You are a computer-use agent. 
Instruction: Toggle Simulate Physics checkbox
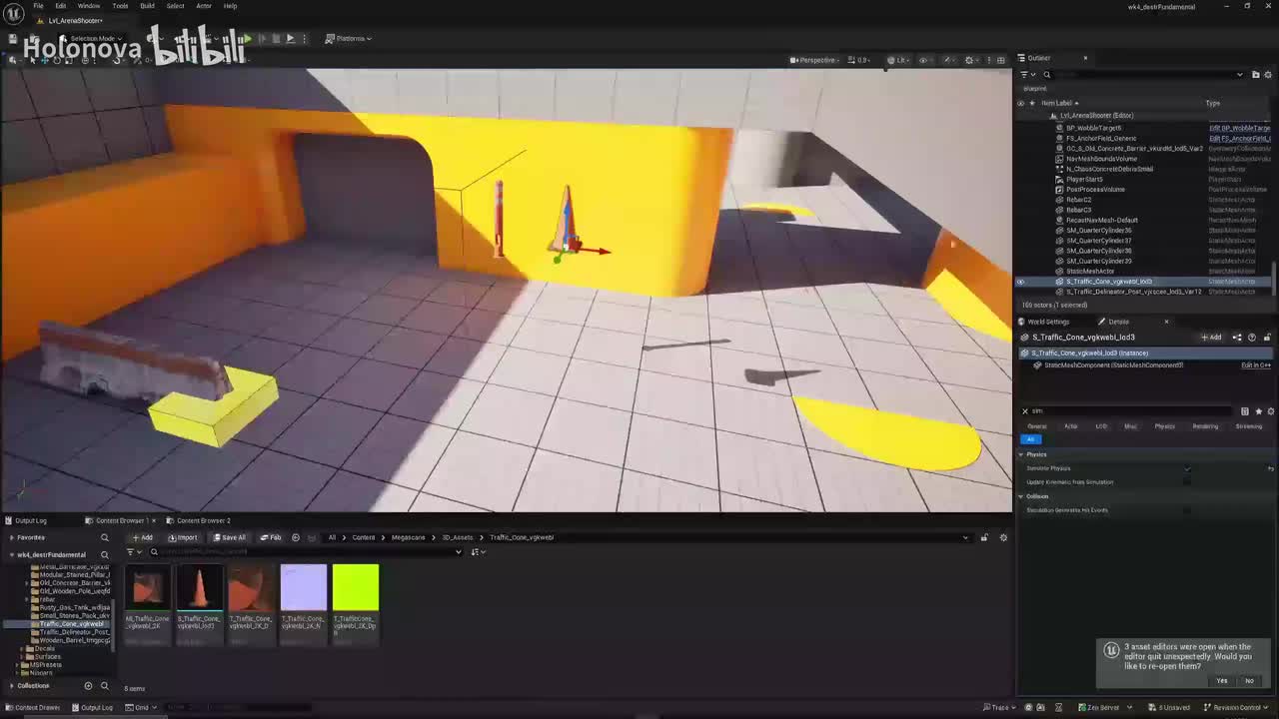(1187, 468)
